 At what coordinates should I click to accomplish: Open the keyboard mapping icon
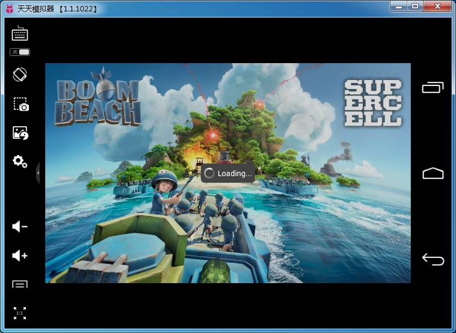[x=20, y=33]
